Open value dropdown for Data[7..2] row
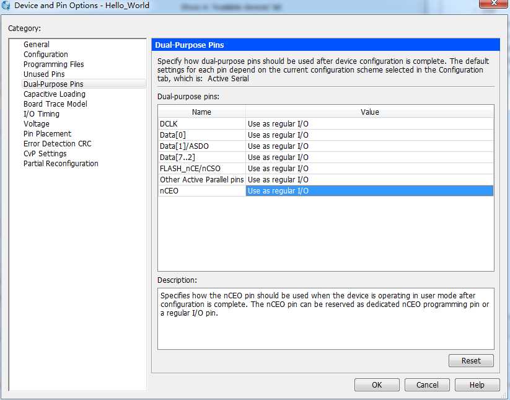The height and width of the screenshot is (400, 510). [369, 157]
